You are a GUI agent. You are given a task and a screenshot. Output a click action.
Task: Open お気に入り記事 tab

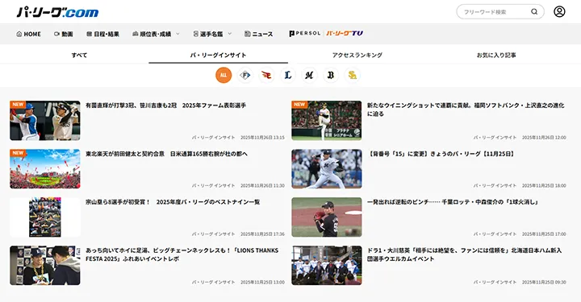(496, 55)
